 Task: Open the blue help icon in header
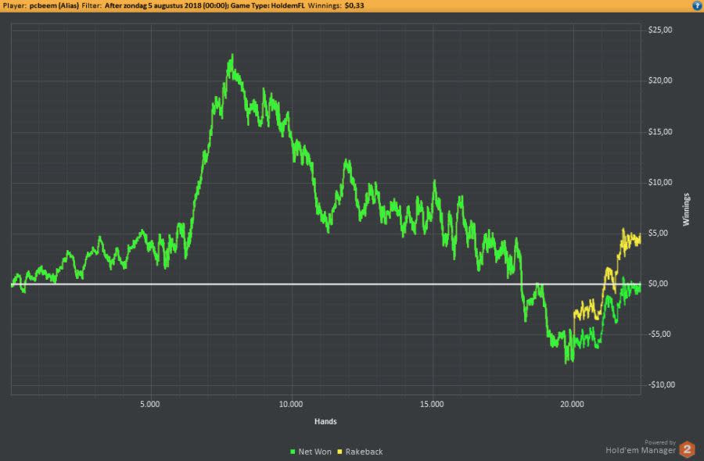(697, 5)
